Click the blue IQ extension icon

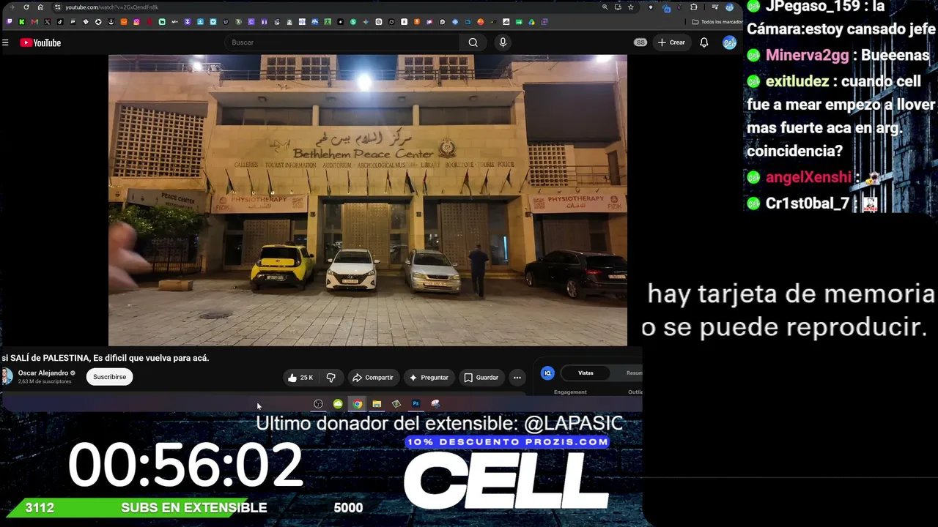click(x=547, y=373)
